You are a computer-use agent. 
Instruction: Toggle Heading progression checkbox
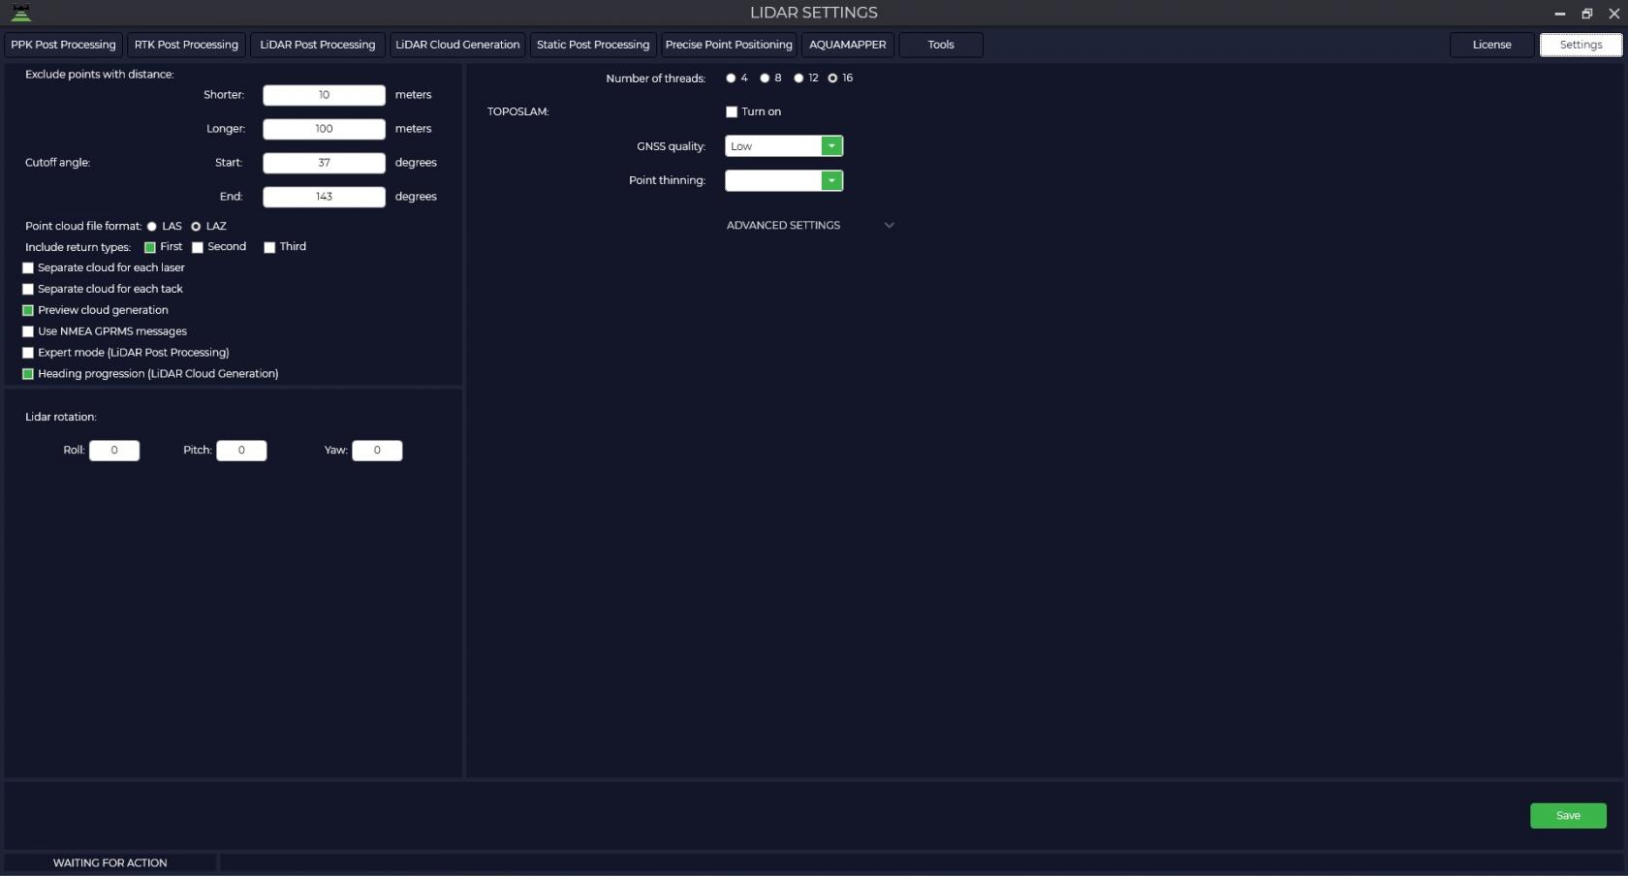pos(28,374)
